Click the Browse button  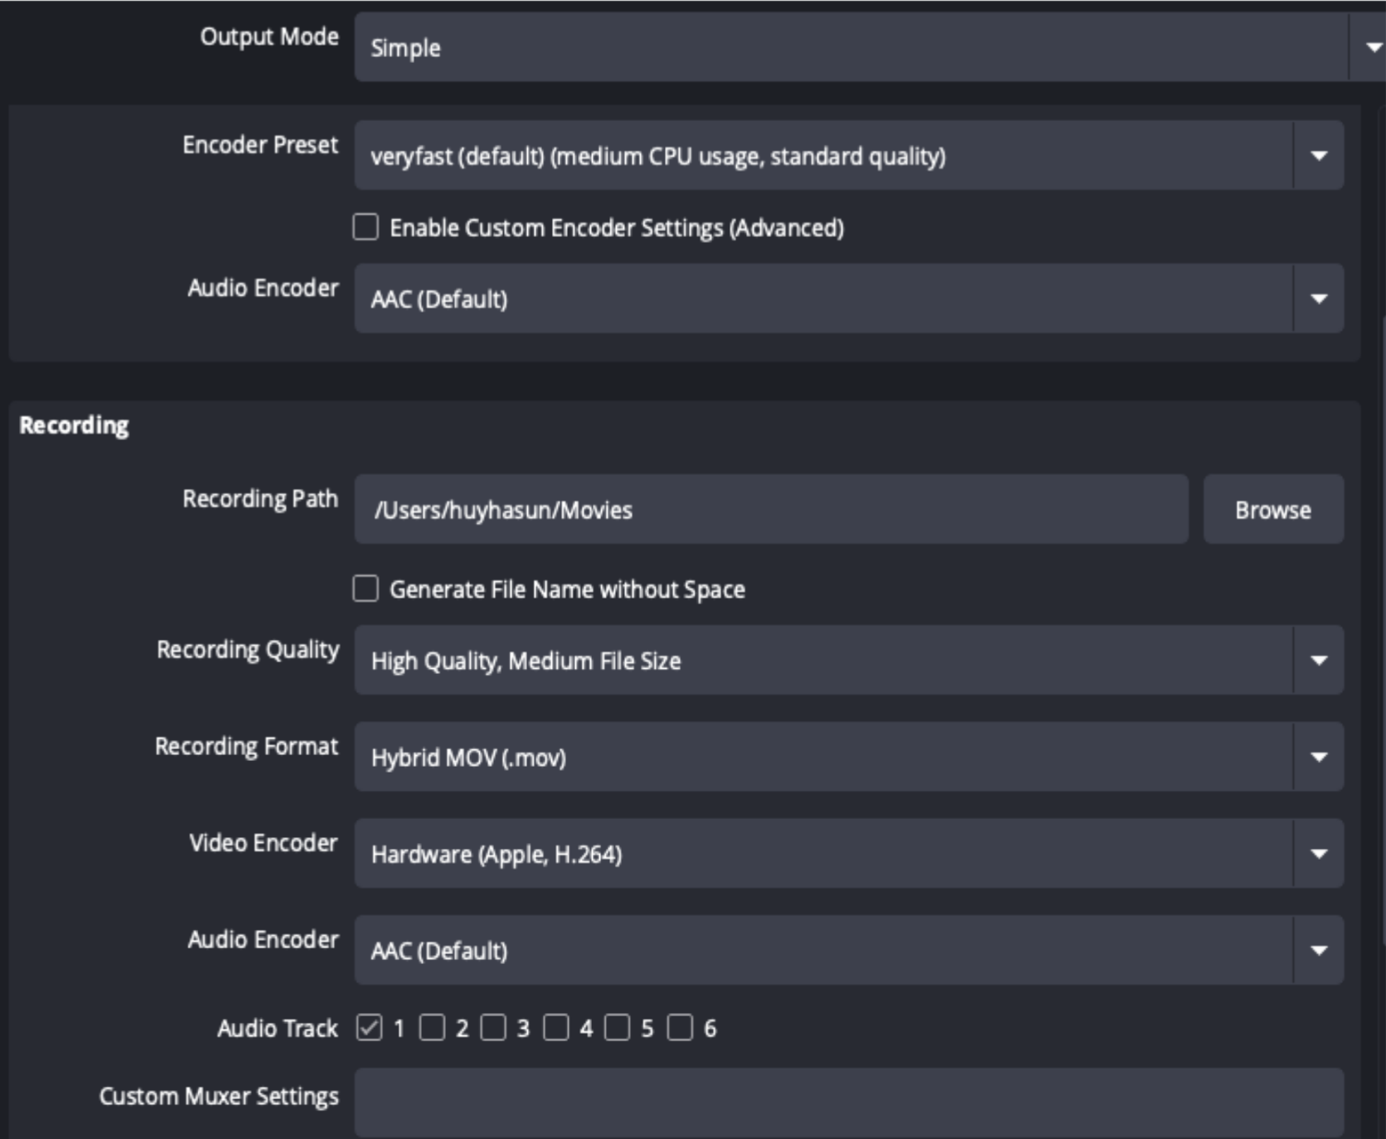coord(1273,509)
